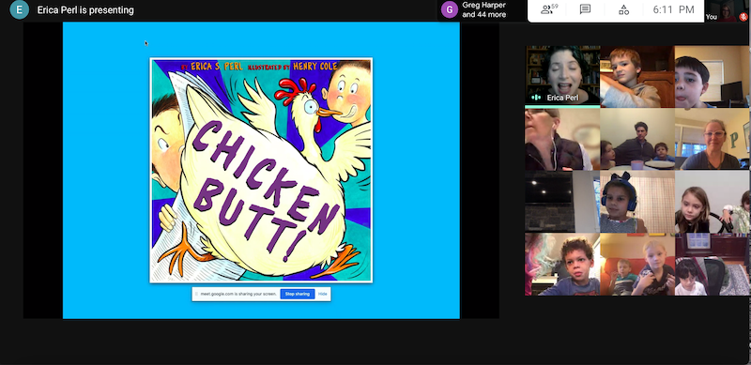The width and height of the screenshot is (751, 365).
Task: Select tile of girl with long brown hair
Action: pos(713,202)
